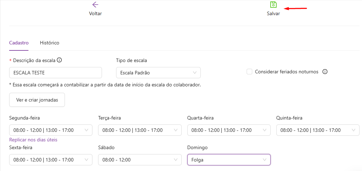Click info icon beside Considerar feriados noturnos
The height and width of the screenshot is (171, 362).
click(325, 72)
